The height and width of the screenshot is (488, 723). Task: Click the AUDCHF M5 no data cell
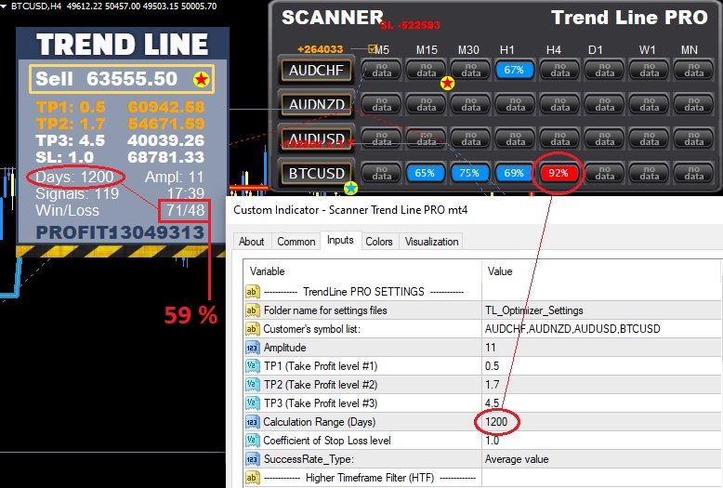coord(382,70)
